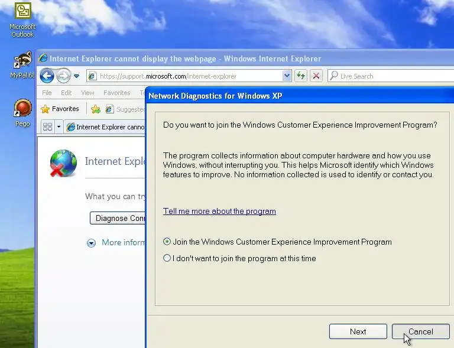Open the Favorites menu in menu bar
The width and height of the screenshot is (454, 348).
click(x=116, y=93)
